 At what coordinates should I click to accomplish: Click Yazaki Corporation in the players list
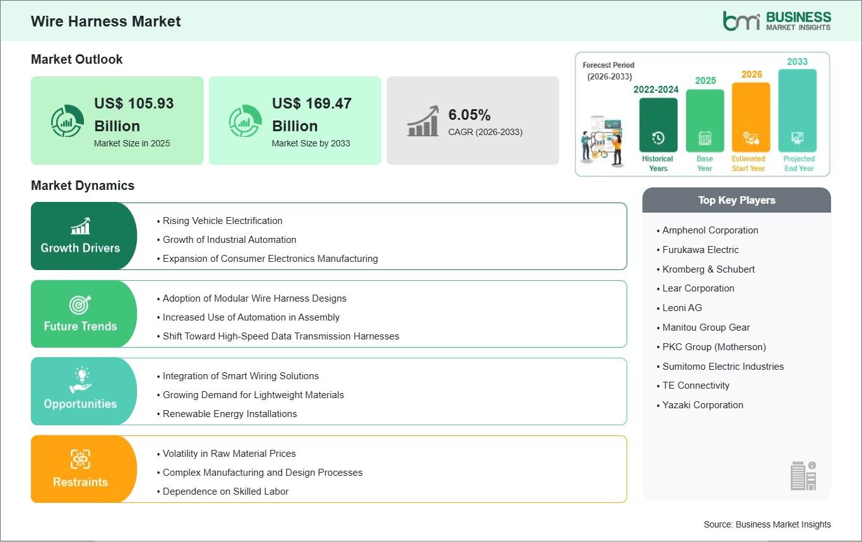pyautogui.click(x=702, y=405)
